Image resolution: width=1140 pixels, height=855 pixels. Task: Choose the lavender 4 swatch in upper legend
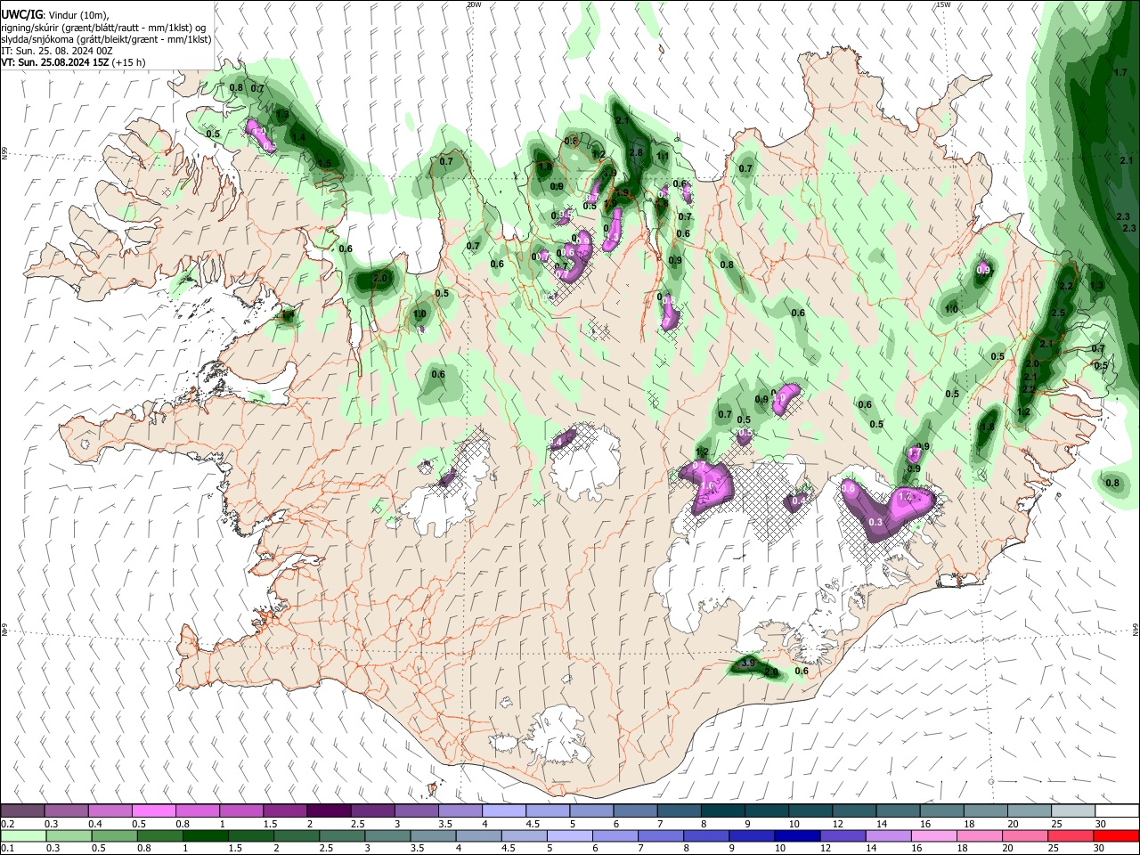(503, 810)
